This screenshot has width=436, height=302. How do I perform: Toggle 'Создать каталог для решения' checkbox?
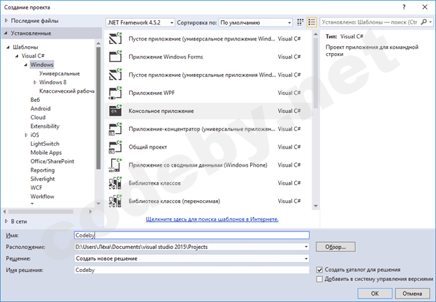[320, 269]
